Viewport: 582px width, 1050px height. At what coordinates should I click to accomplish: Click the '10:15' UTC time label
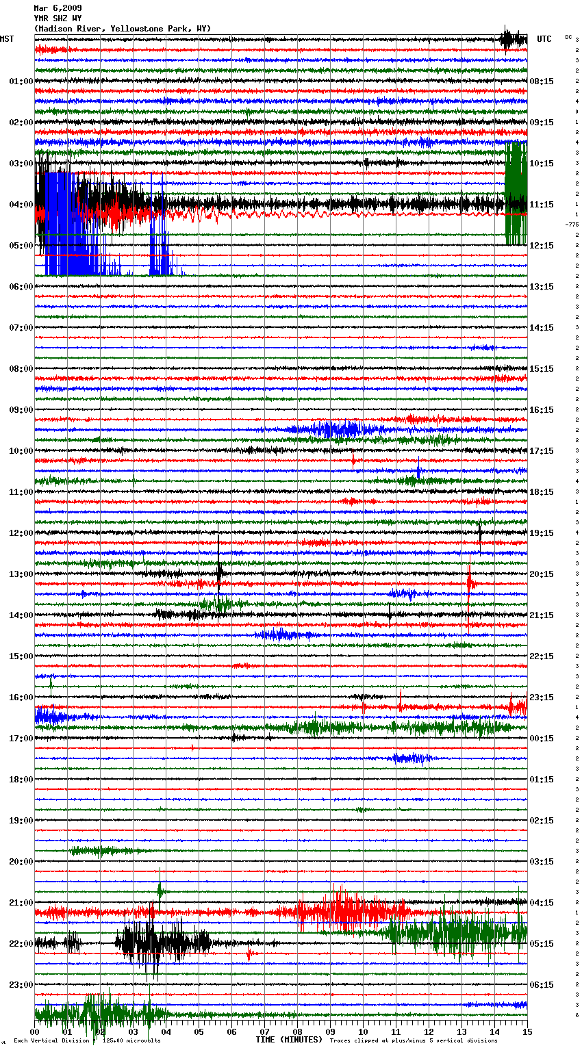(542, 164)
